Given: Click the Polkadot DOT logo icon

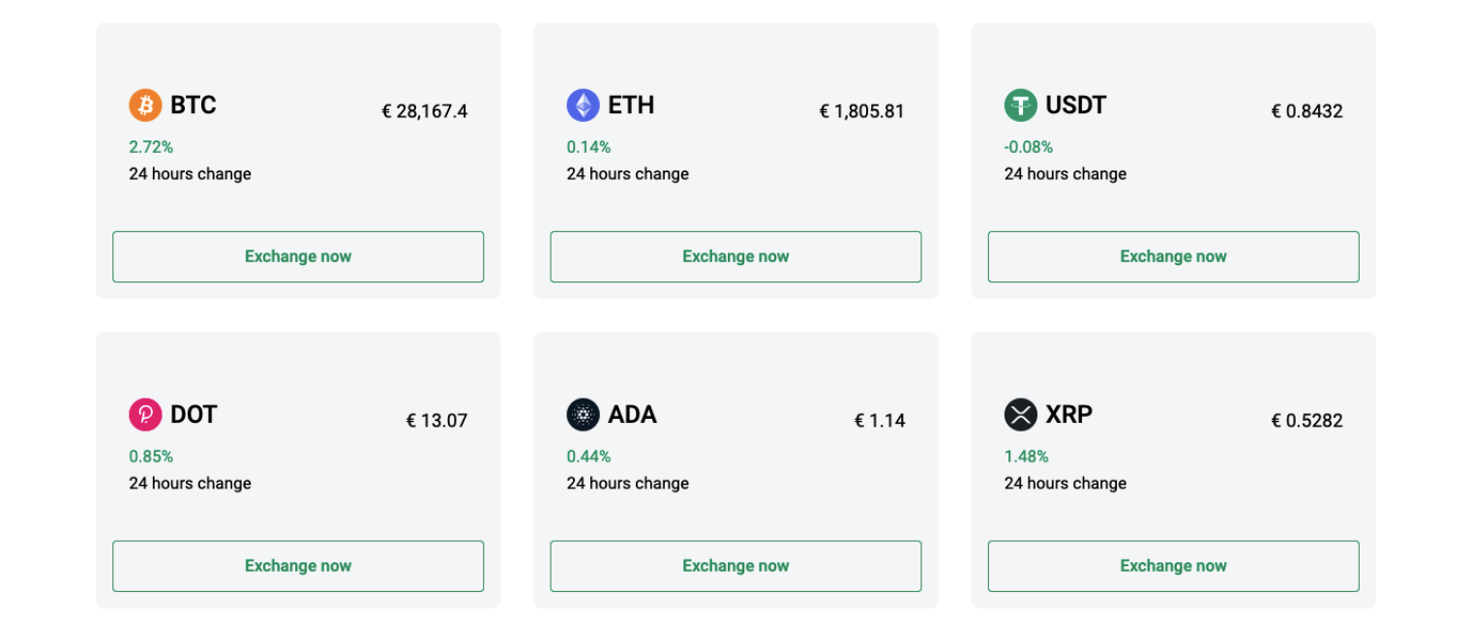Looking at the screenshot, I should (x=145, y=414).
